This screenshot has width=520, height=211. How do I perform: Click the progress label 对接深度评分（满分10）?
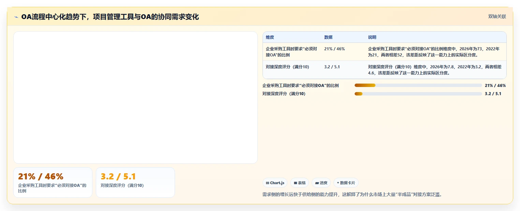pos(284,94)
